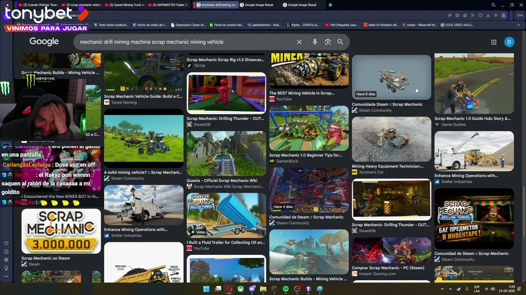Open 'Scrap Mechanic 1.0 Guide Hub' result
The image size is (526, 295).
point(474,84)
